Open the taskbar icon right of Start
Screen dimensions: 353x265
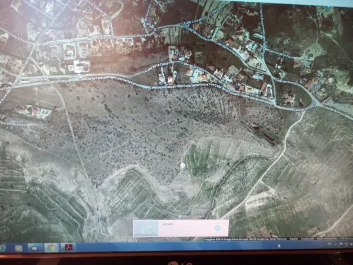pos(18,248)
